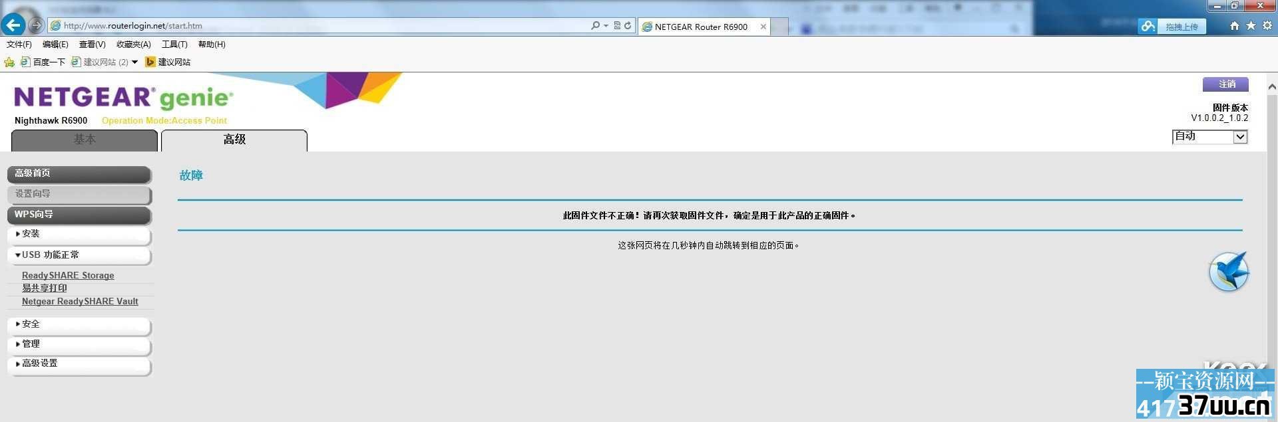Click the WPS向导 sidebar button
This screenshot has width=1278, height=422.
tap(79, 215)
